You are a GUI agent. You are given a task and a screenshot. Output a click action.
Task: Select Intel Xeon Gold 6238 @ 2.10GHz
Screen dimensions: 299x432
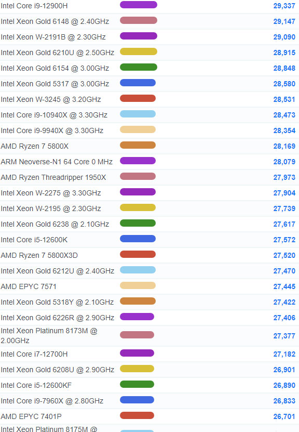click(x=55, y=224)
